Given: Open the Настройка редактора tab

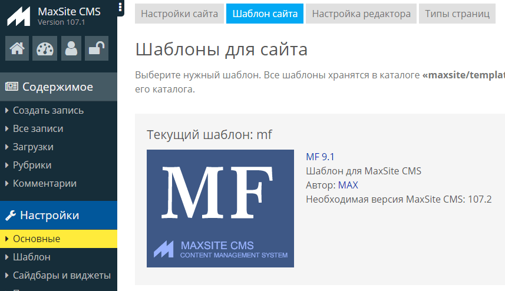Looking at the screenshot, I should (x=361, y=14).
